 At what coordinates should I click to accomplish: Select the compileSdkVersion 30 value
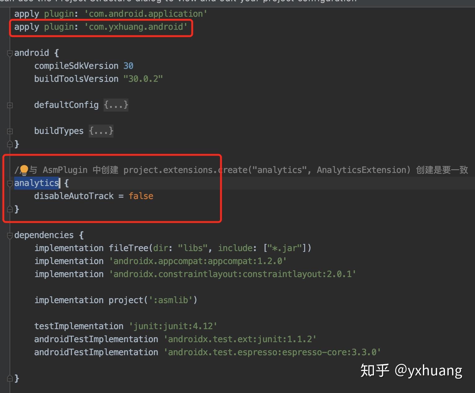point(128,66)
